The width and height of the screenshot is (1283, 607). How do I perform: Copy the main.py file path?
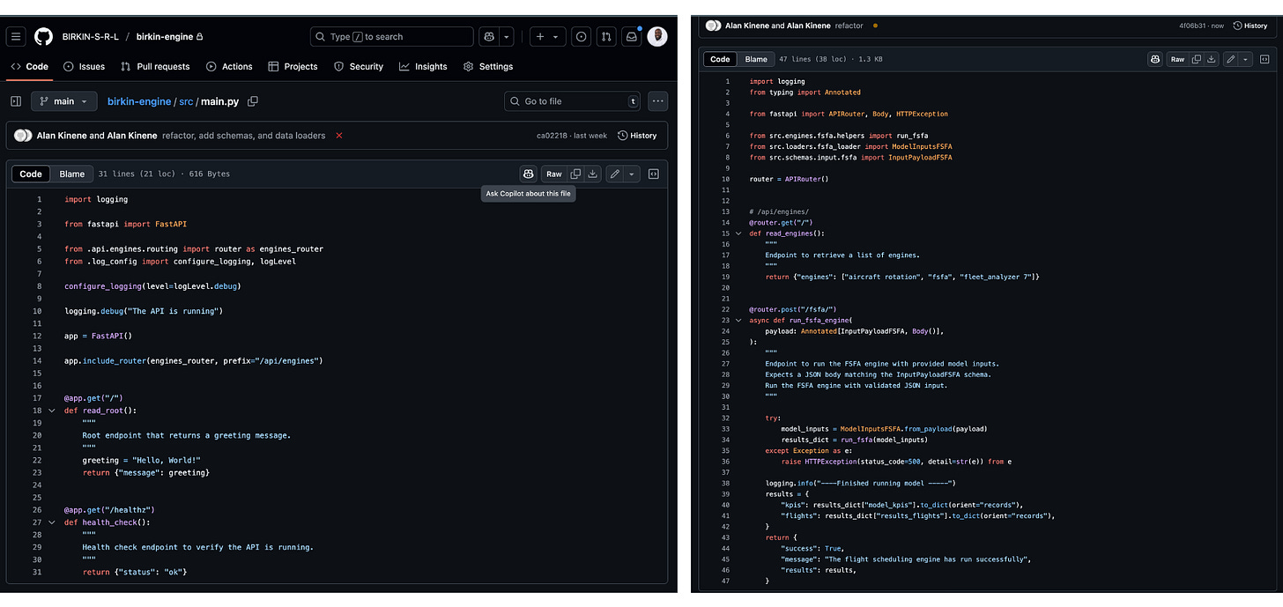(x=253, y=101)
